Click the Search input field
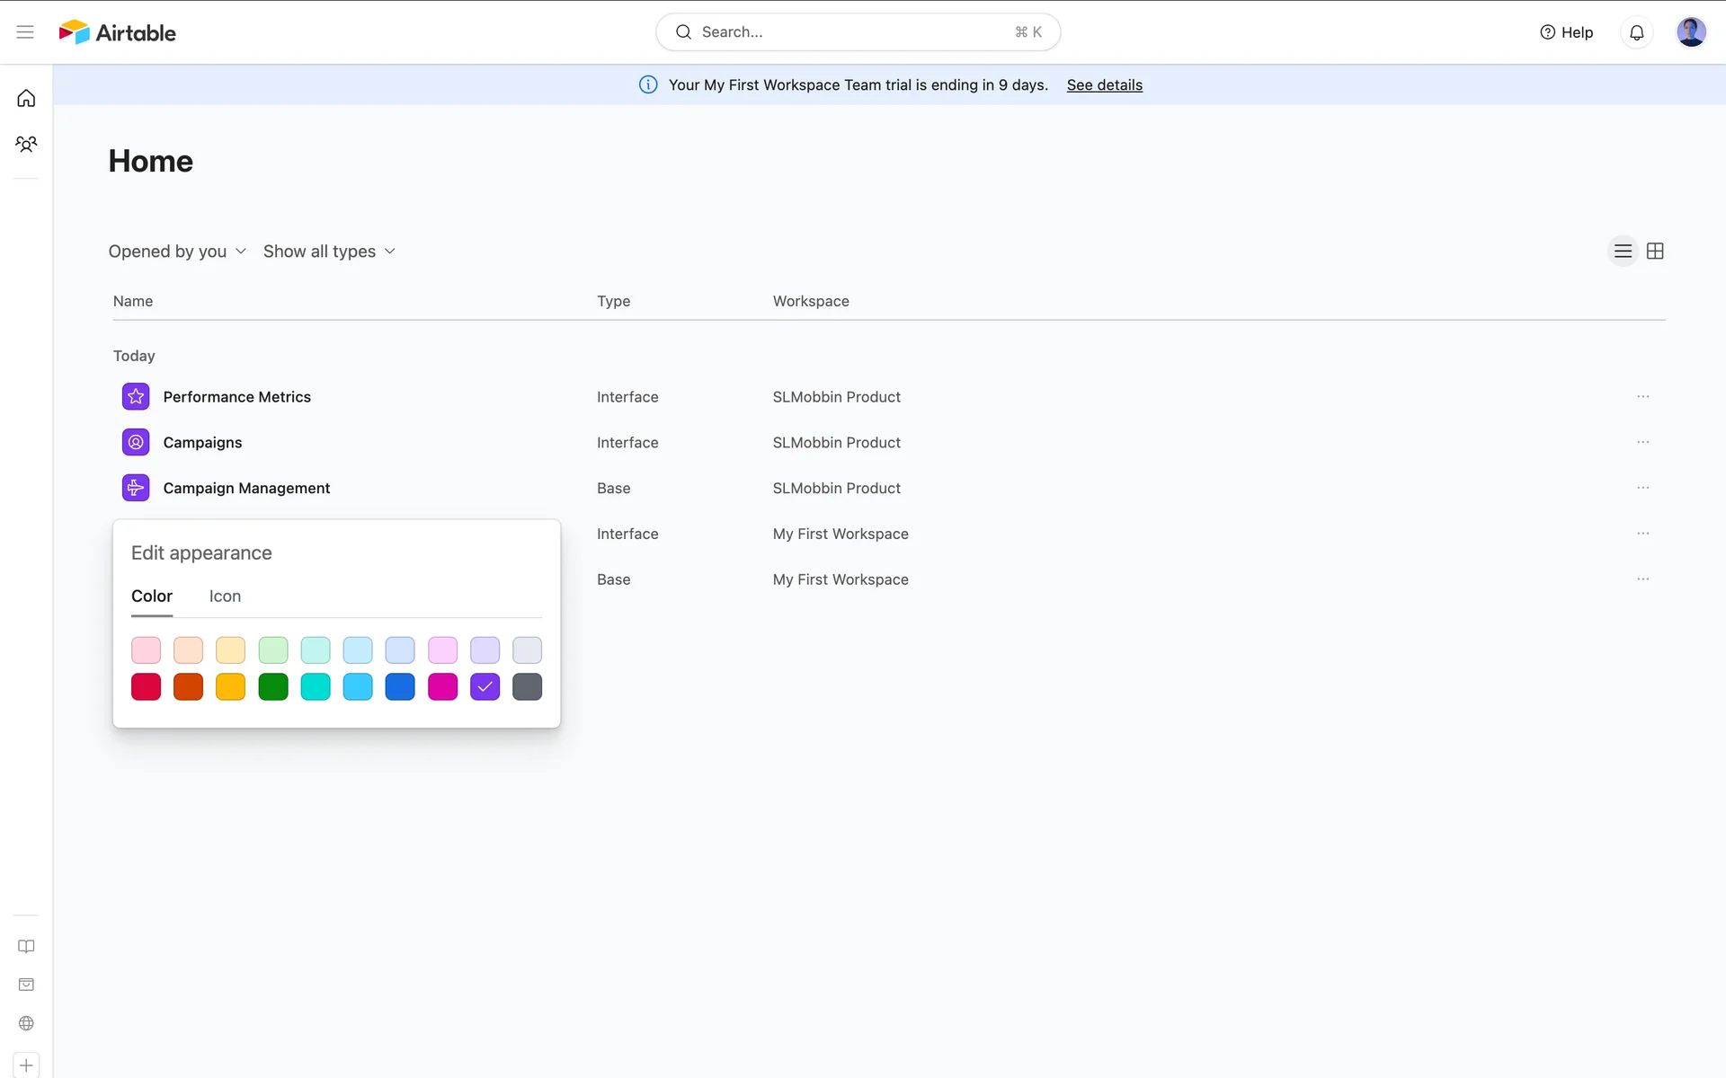This screenshot has width=1726, height=1078. click(x=858, y=32)
